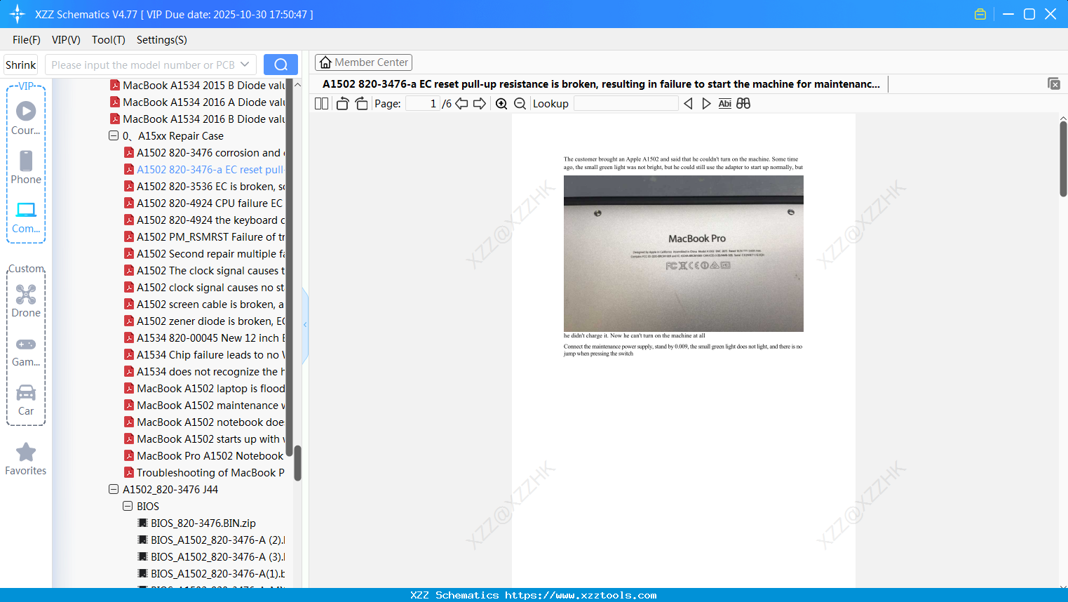Click the yellow VIP store icon in title bar

tap(980, 14)
